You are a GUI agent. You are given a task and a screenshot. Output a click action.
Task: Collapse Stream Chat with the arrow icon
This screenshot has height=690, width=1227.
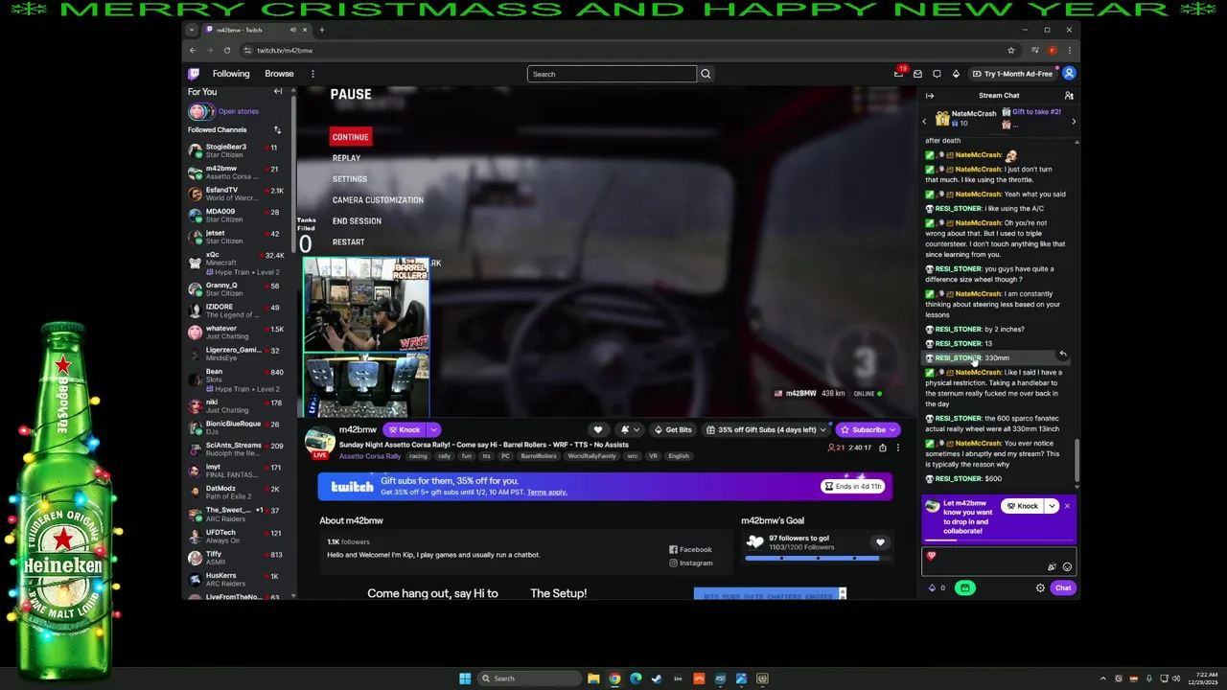[929, 96]
